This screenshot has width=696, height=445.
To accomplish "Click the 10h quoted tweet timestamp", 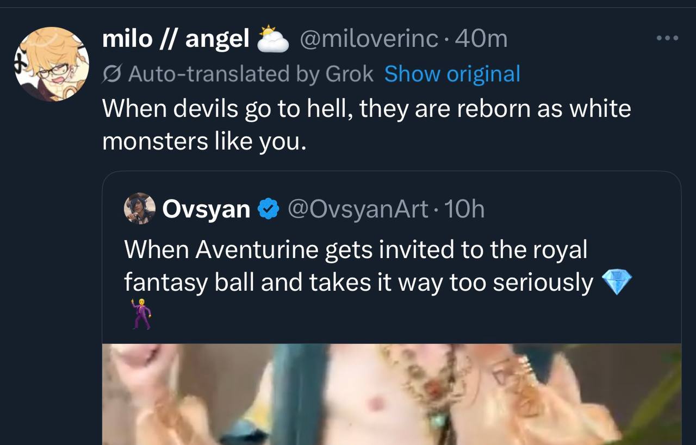I will [x=464, y=209].
